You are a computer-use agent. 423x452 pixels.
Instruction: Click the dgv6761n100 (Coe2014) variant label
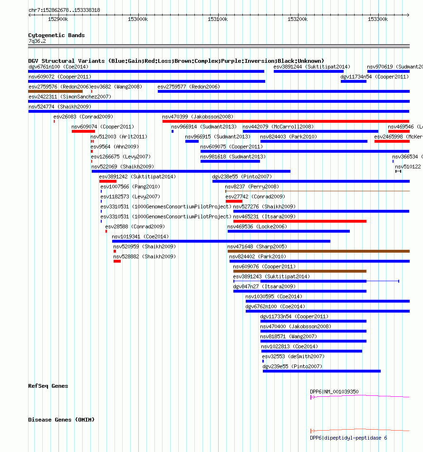[58, 67]
